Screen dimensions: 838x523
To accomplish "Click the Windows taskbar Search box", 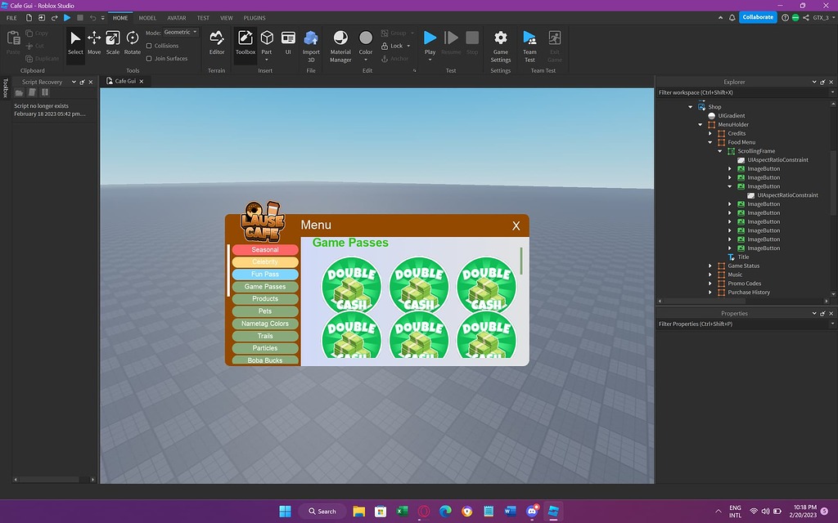I will [x=322, y=512].
